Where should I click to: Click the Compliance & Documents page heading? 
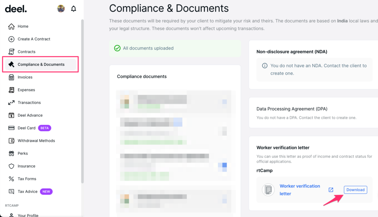click(169, 8)
